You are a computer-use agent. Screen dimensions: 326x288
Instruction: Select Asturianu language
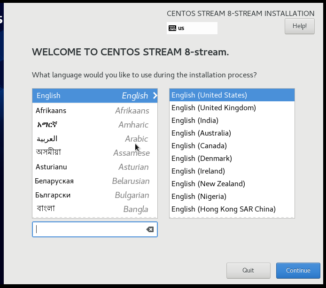[x=95, y=167]
